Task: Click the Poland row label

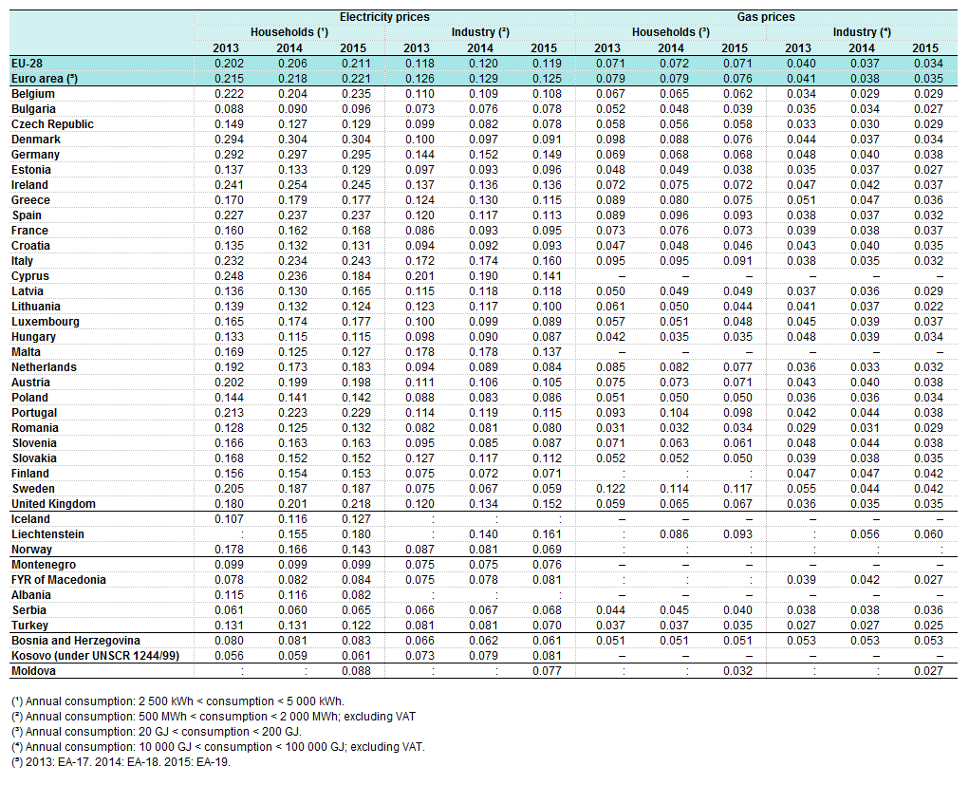Action: point(29,398)
